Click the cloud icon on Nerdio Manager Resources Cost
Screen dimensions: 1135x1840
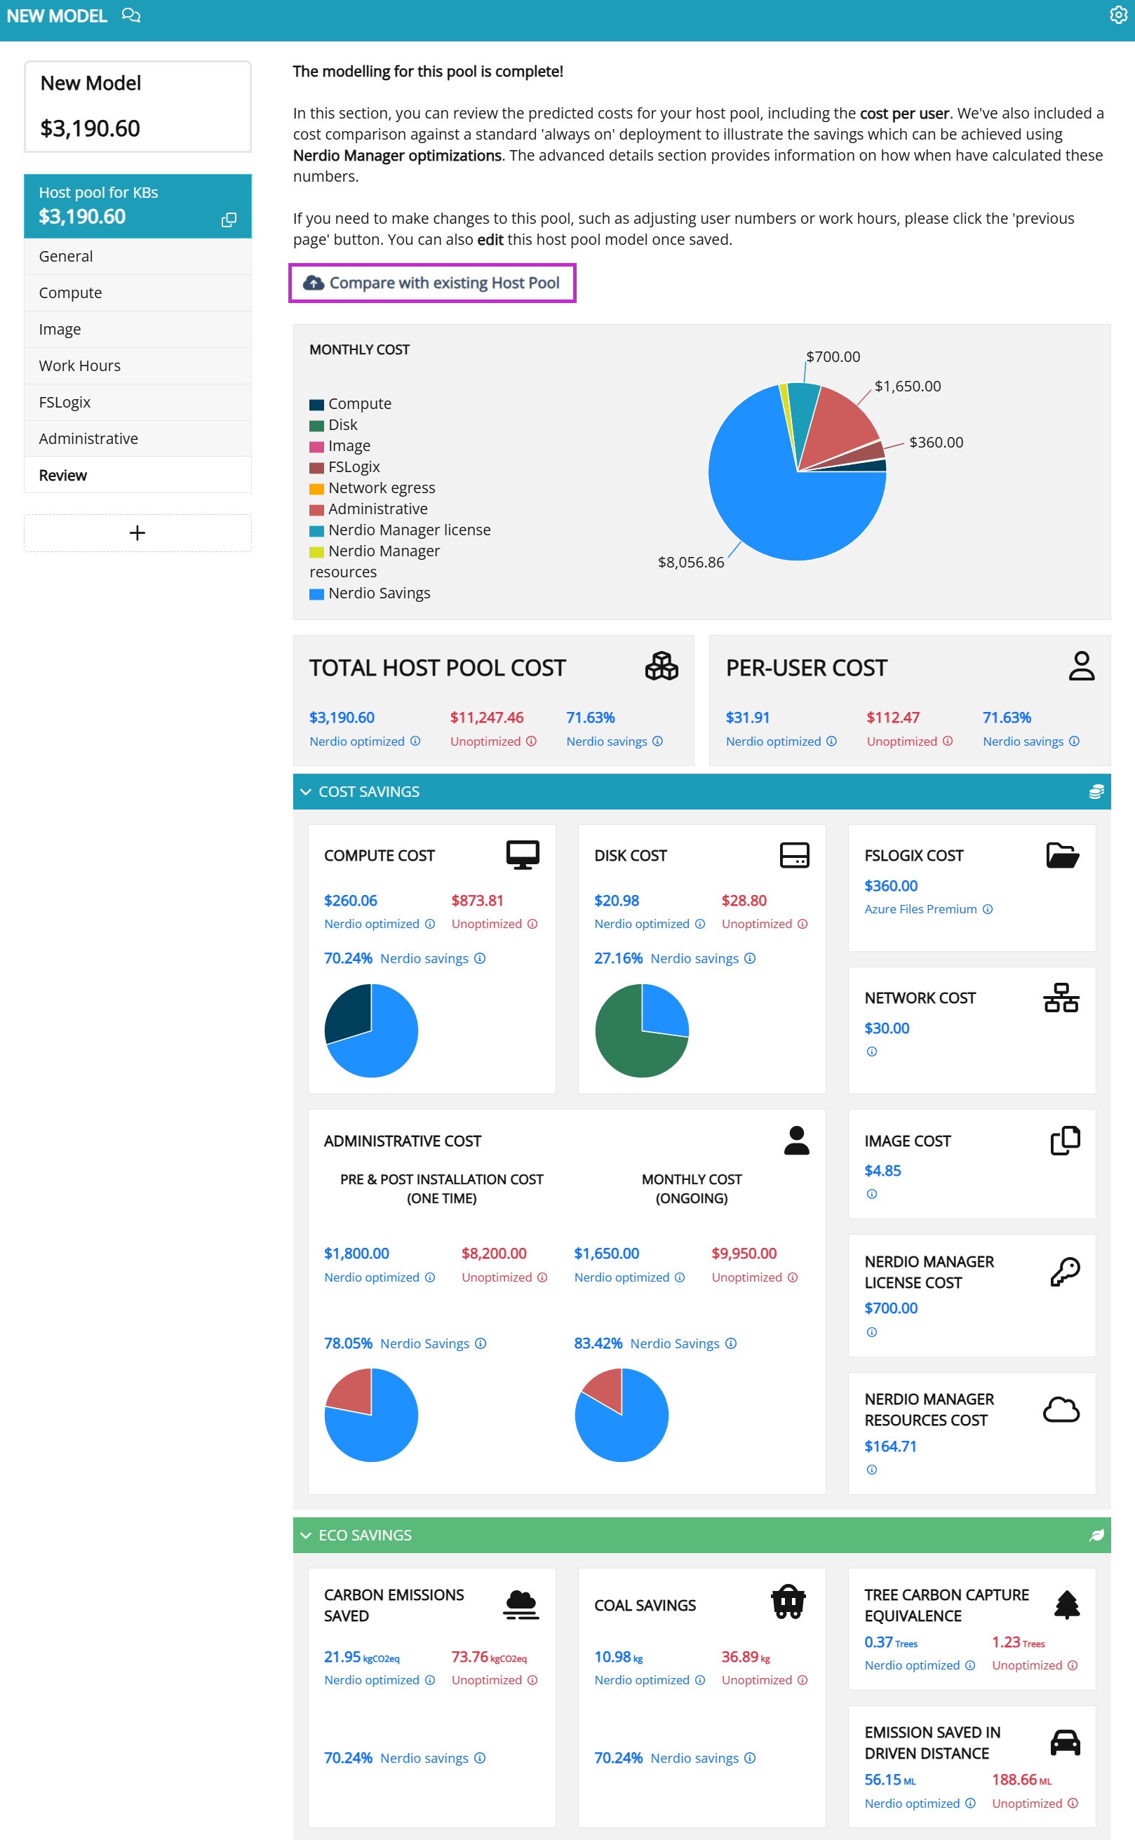[x=1061, y=1409]
